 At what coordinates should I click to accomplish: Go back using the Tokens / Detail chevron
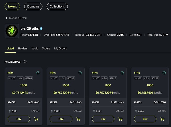tap(7, 18)
